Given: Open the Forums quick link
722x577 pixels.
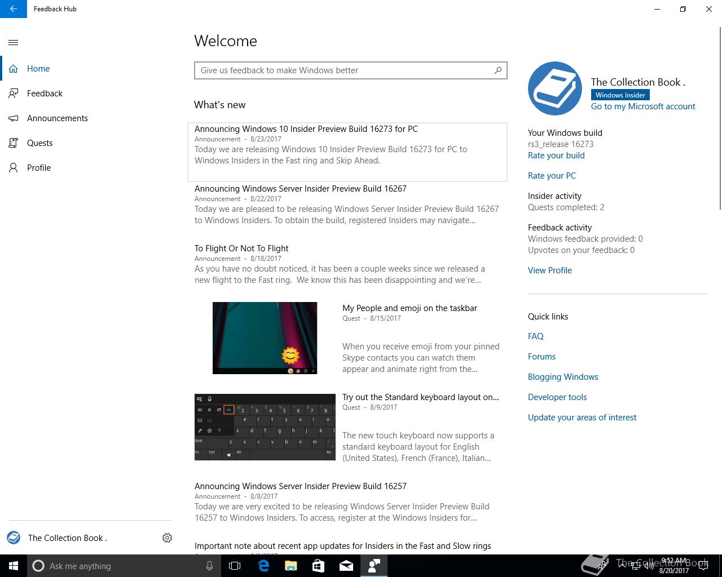Looking at the screenshot, I should coord(541,357).
